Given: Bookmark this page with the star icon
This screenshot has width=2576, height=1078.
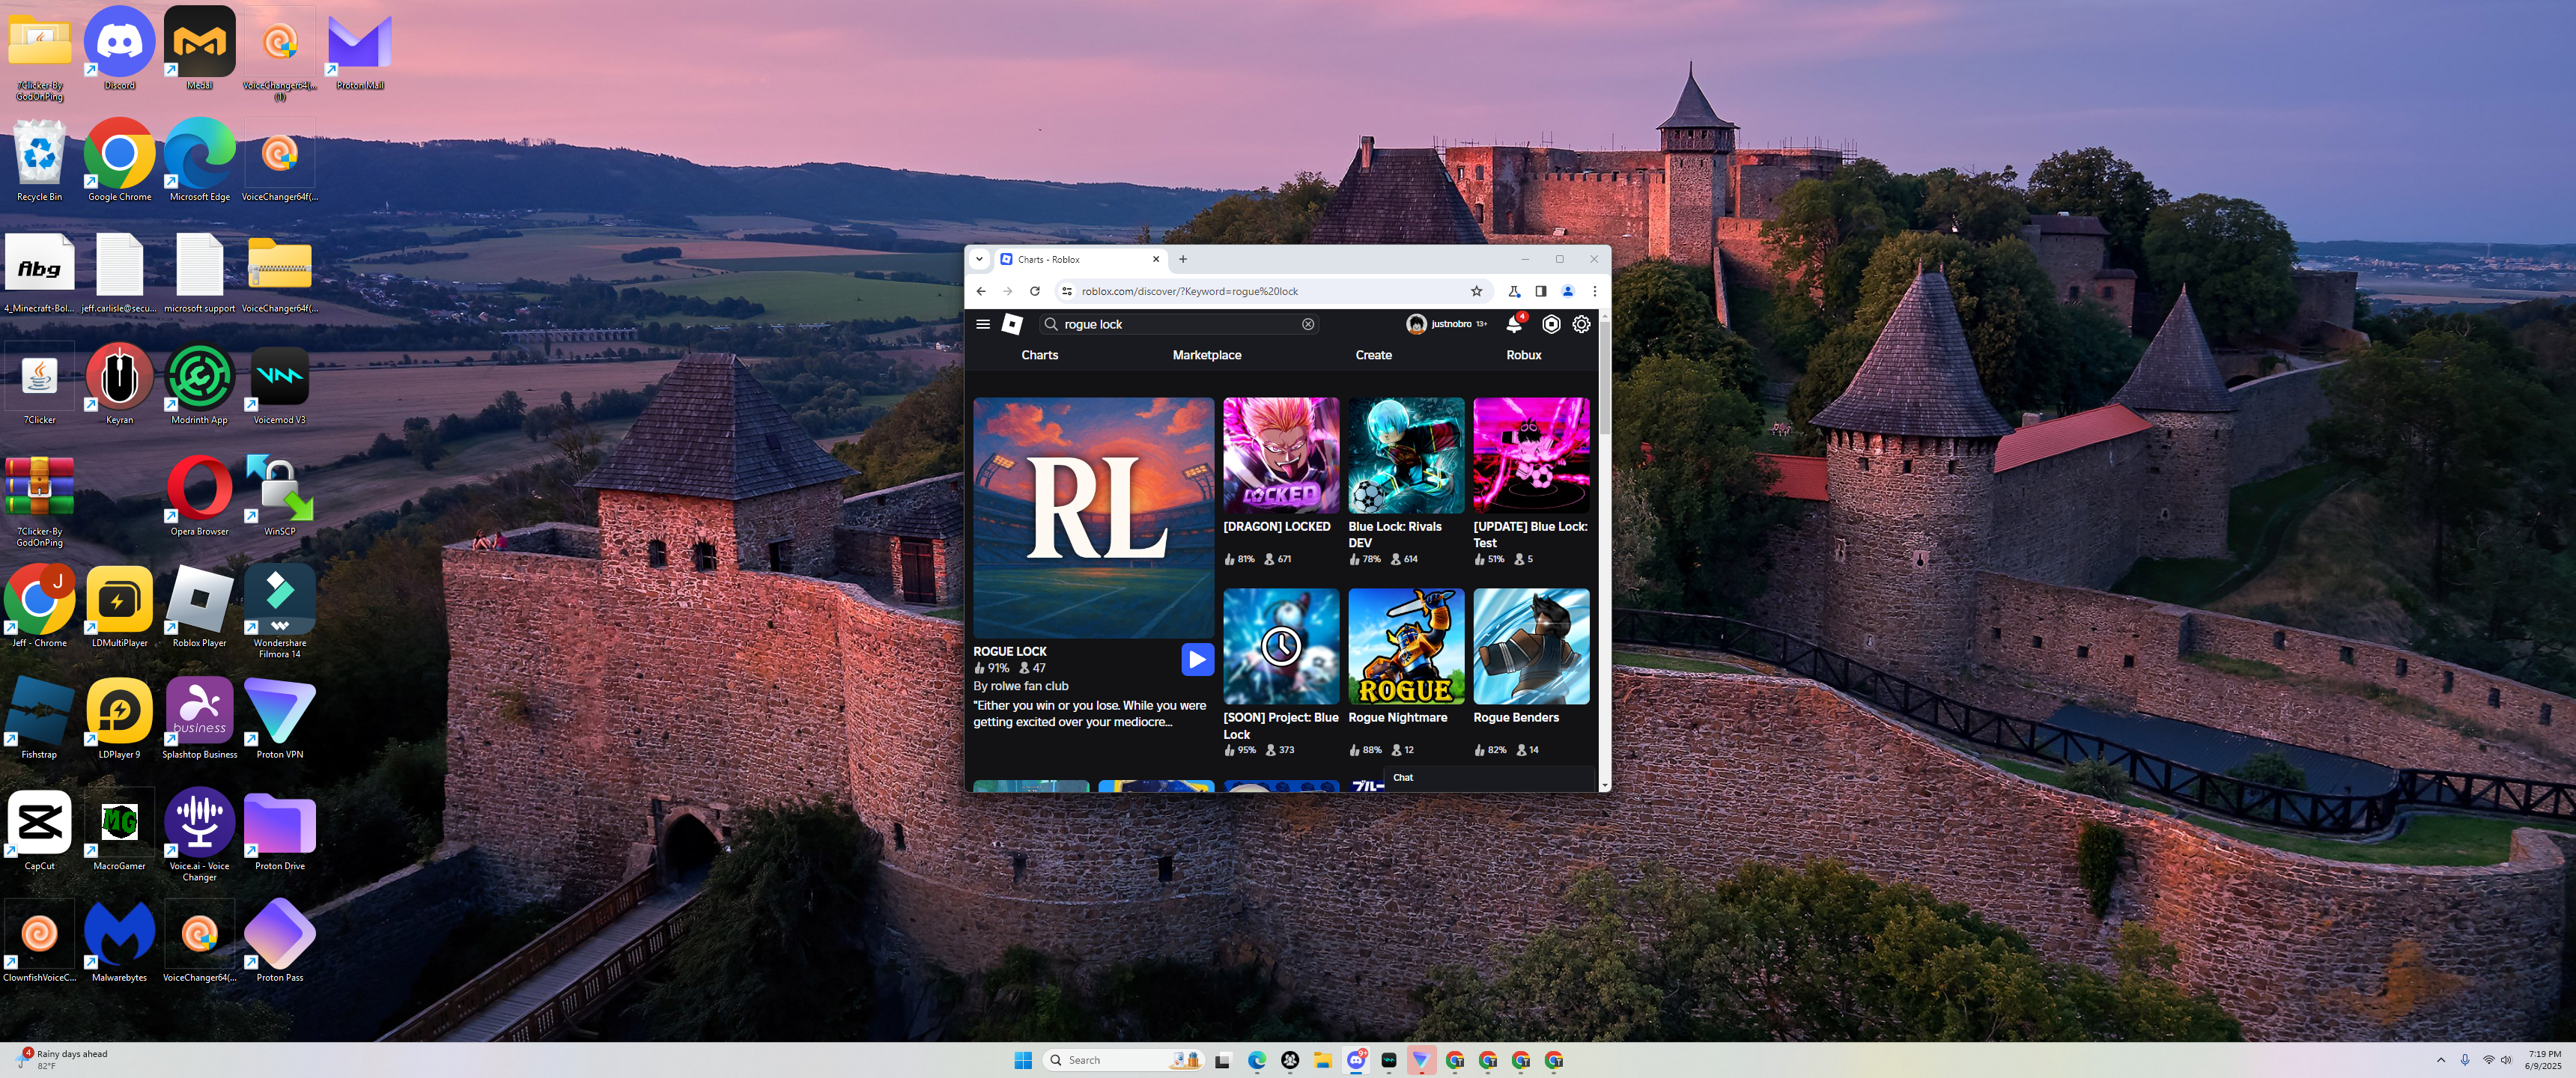Looking at the screenshot, I should tap(1476, 291).
